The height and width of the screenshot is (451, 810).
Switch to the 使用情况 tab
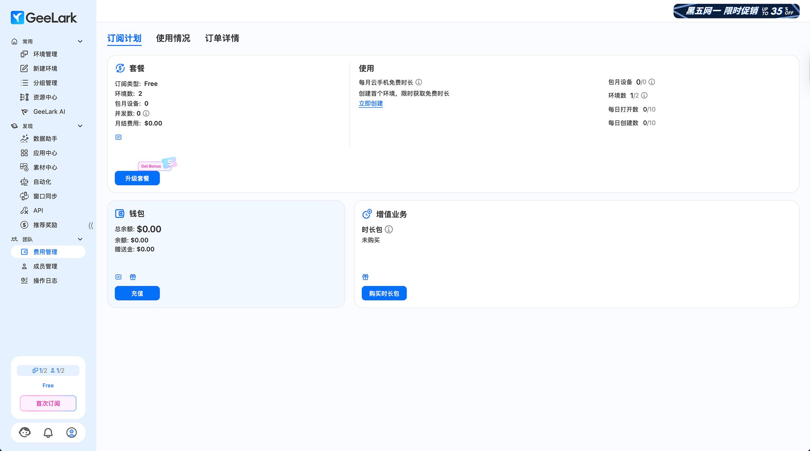pos(173,38)
